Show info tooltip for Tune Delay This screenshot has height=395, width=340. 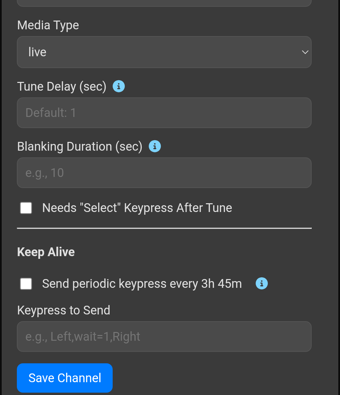[118, 87]
